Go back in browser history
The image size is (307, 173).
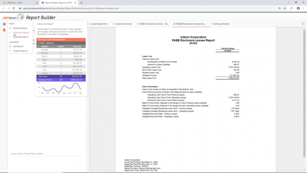click(4, 8)
